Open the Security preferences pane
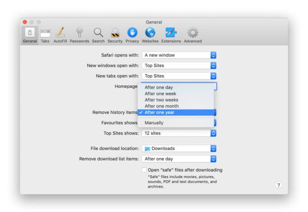 coord(115,35)
